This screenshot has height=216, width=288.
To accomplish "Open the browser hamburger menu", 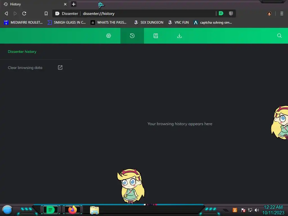I will (282, 13).
